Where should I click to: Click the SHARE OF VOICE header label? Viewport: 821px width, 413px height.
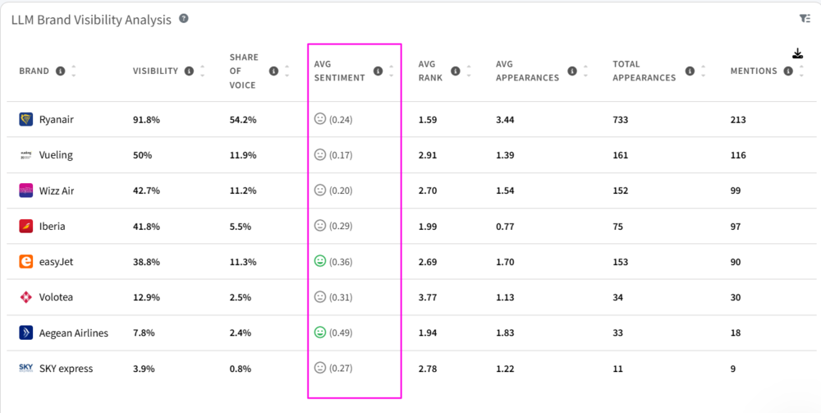point(244,71)
